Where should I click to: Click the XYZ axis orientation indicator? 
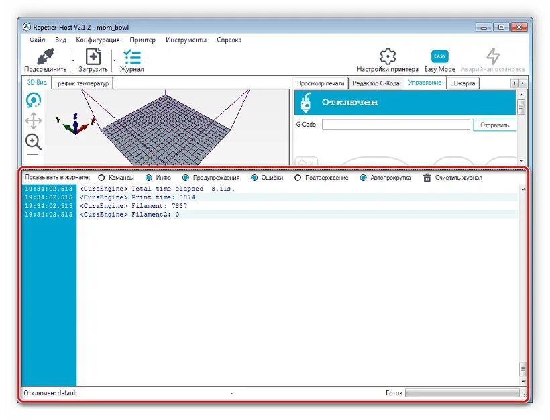pos(76,123)
